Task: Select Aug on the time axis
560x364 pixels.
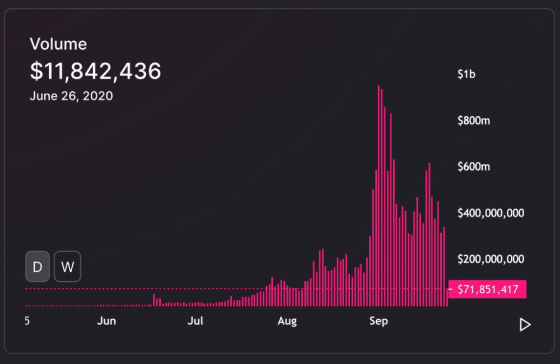Action: (x=287, y=322)
